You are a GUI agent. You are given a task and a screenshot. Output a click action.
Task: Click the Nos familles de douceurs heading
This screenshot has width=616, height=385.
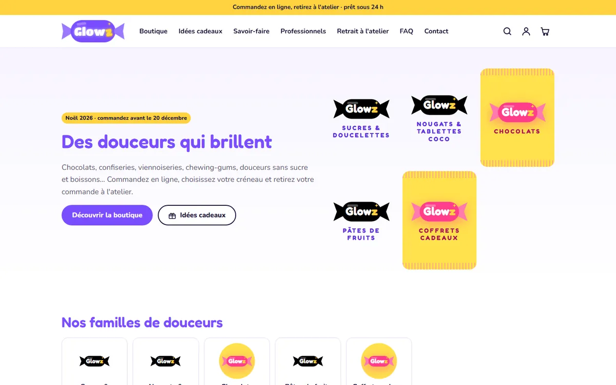coord(142,322)
